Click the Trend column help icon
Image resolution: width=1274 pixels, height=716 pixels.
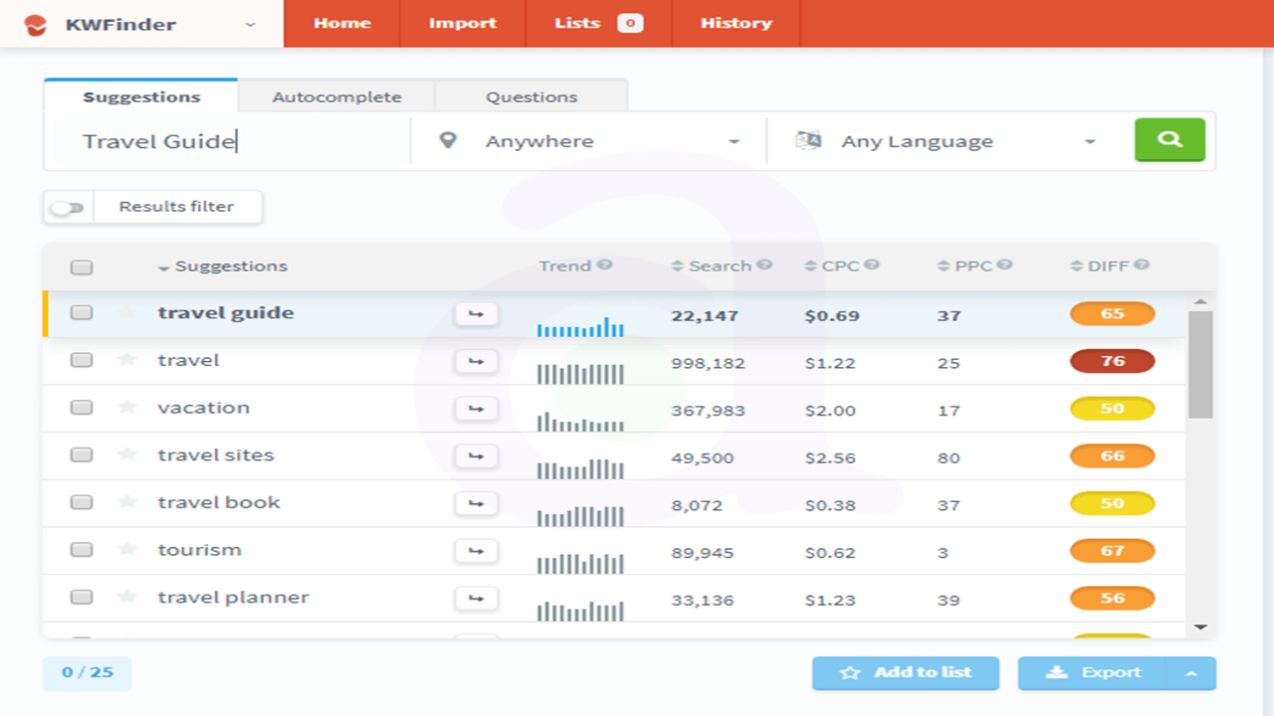pyautogui.click(x=604, y=266)
